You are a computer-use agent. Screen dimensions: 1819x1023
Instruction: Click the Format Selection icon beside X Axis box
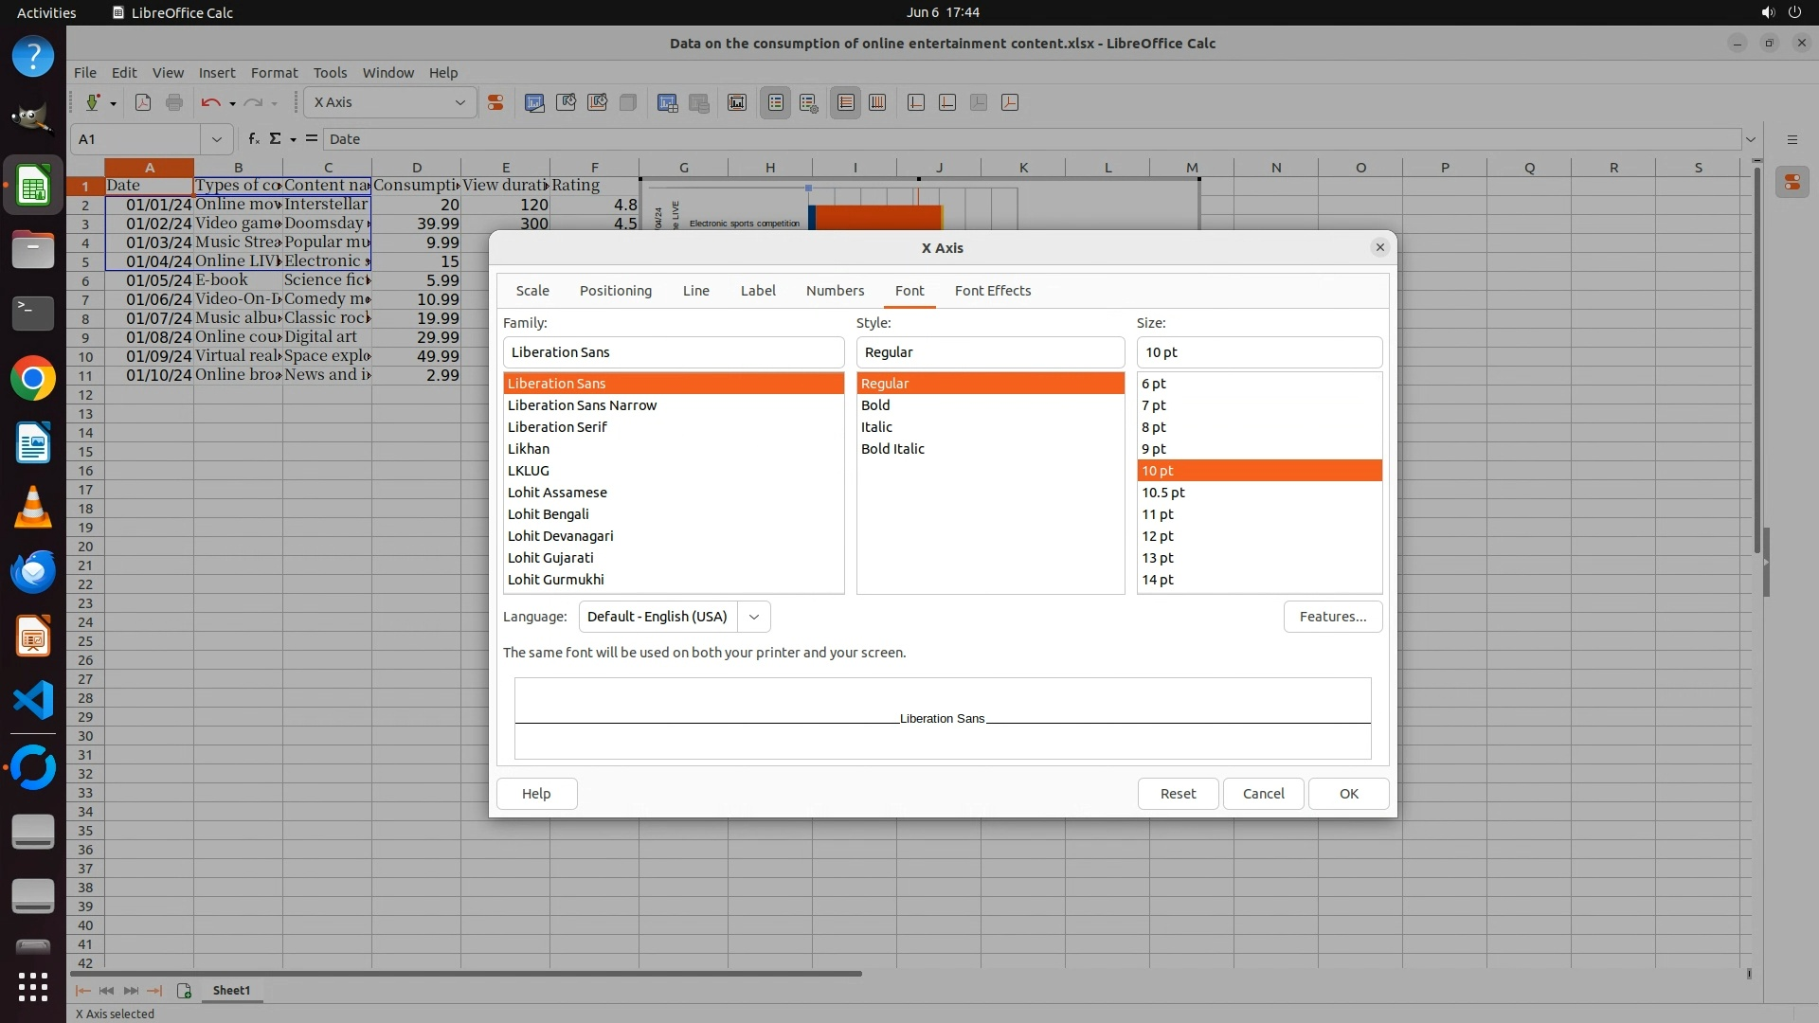[x=495, y=102]
